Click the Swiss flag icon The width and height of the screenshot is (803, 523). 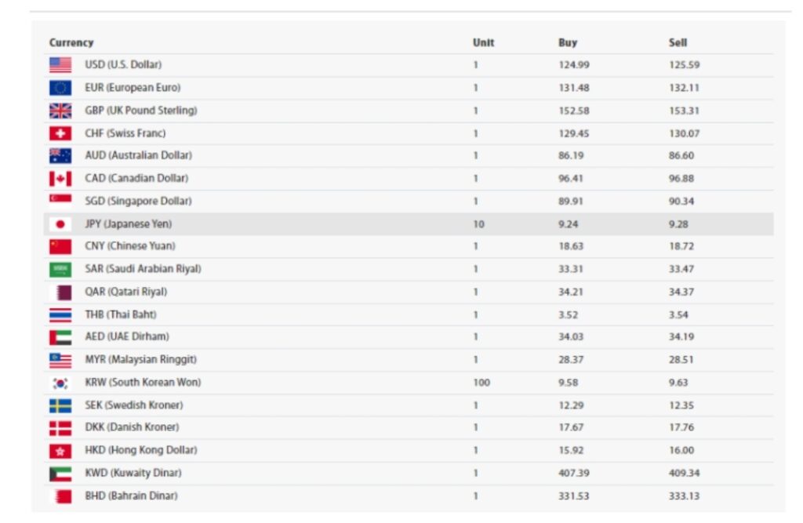tap(60, 133)
